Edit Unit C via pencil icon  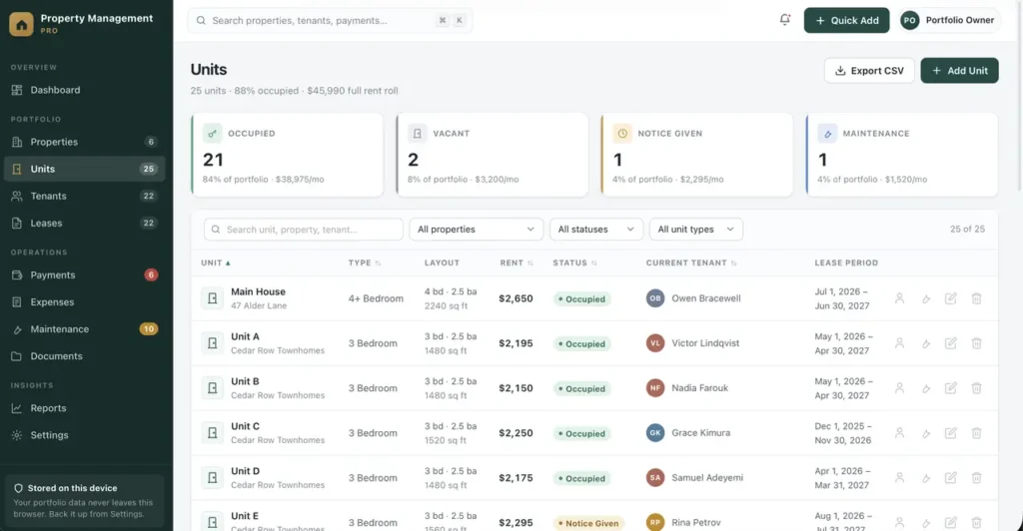pyautogui.click(x=951, y=433)
